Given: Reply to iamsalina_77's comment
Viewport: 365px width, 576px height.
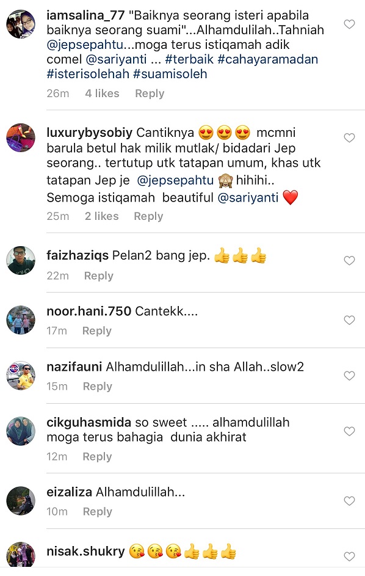Looking at the screenshot, I should (150, 93).
